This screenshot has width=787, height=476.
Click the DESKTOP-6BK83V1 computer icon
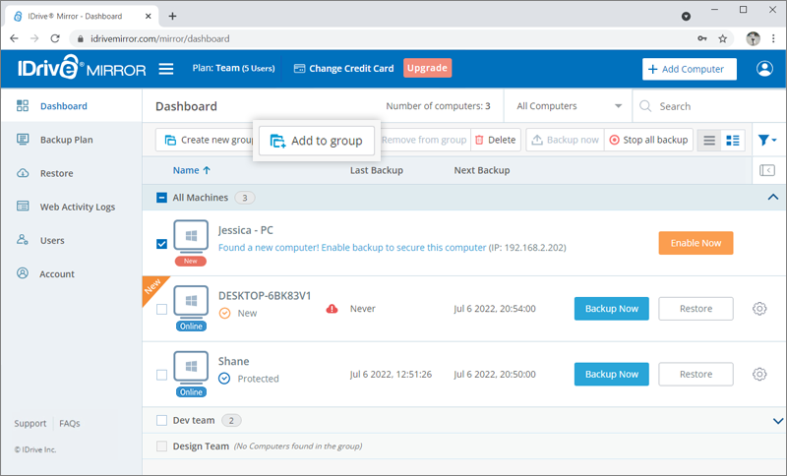tap(191, 302)
